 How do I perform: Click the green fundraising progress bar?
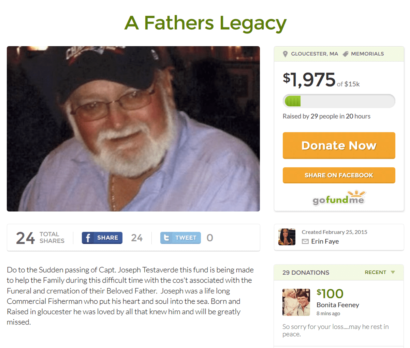[339, 101]
